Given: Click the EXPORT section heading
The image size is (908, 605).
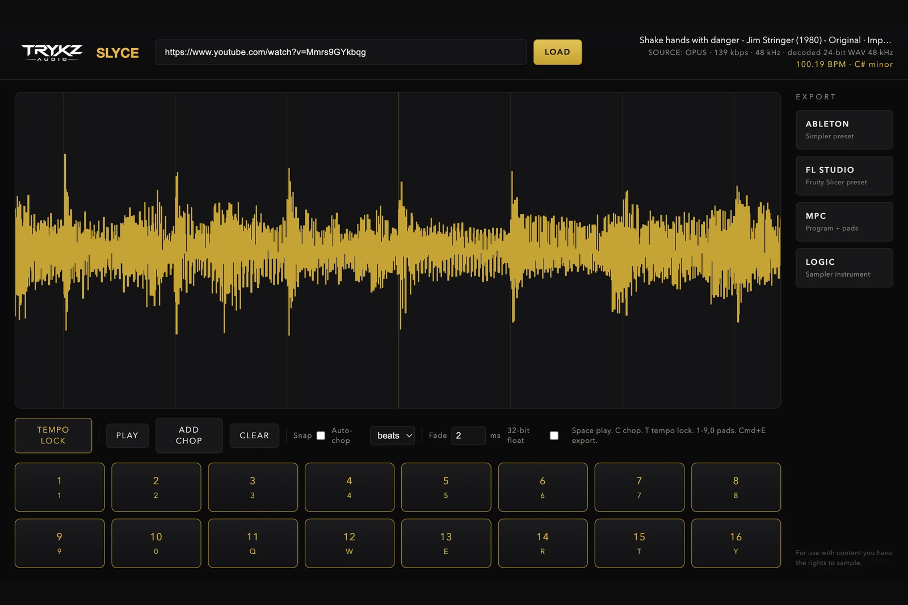Looking at the screenshot, I should pyautogui.click(x=815, y=97).
